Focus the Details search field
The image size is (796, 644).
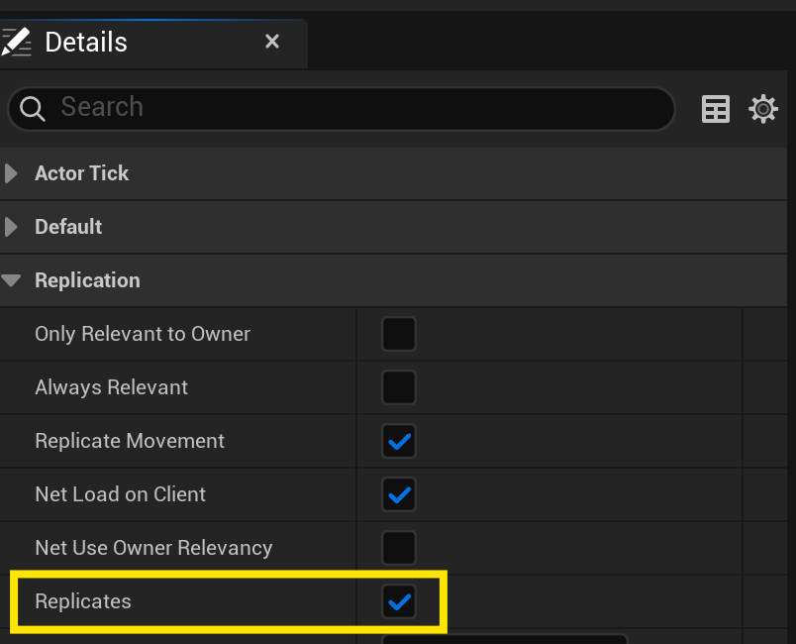pos(356,108)
